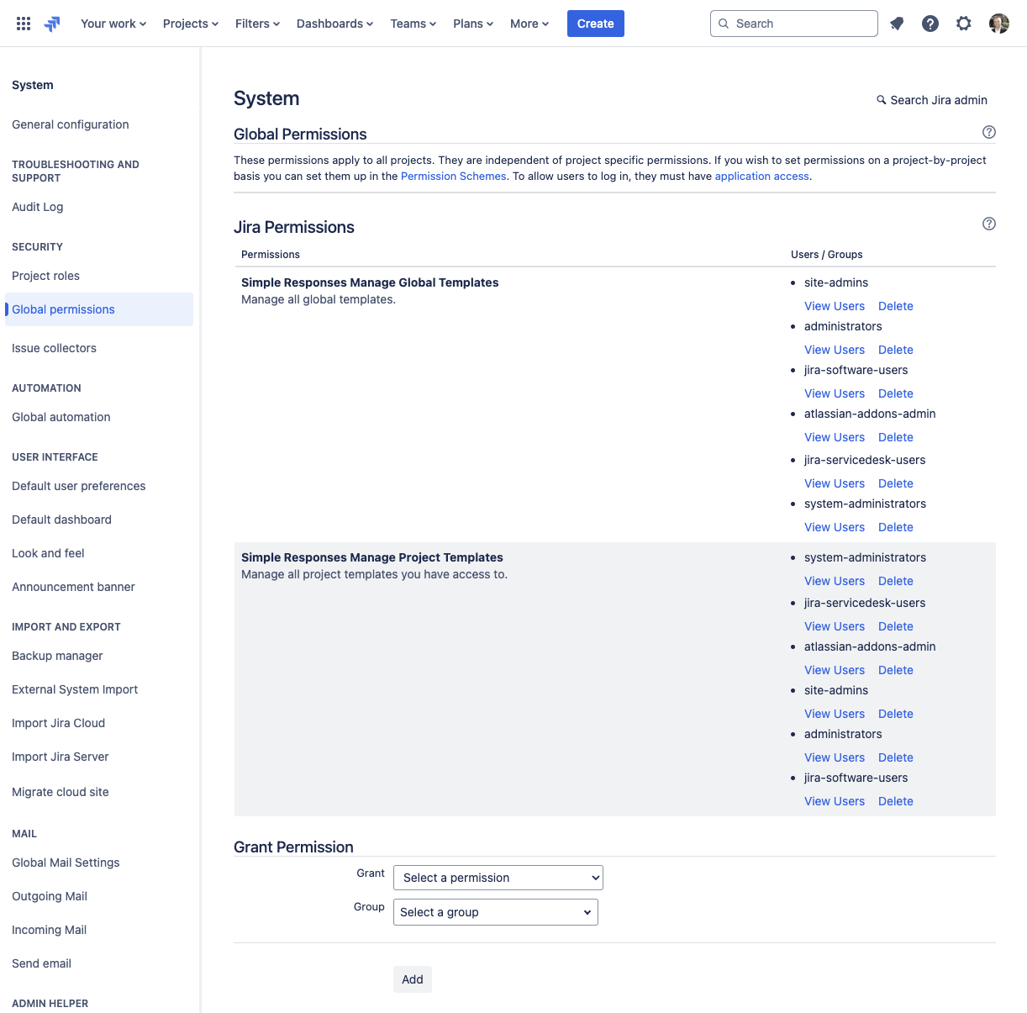
Task: Open Project roles in sidebar
Action: 46,276
